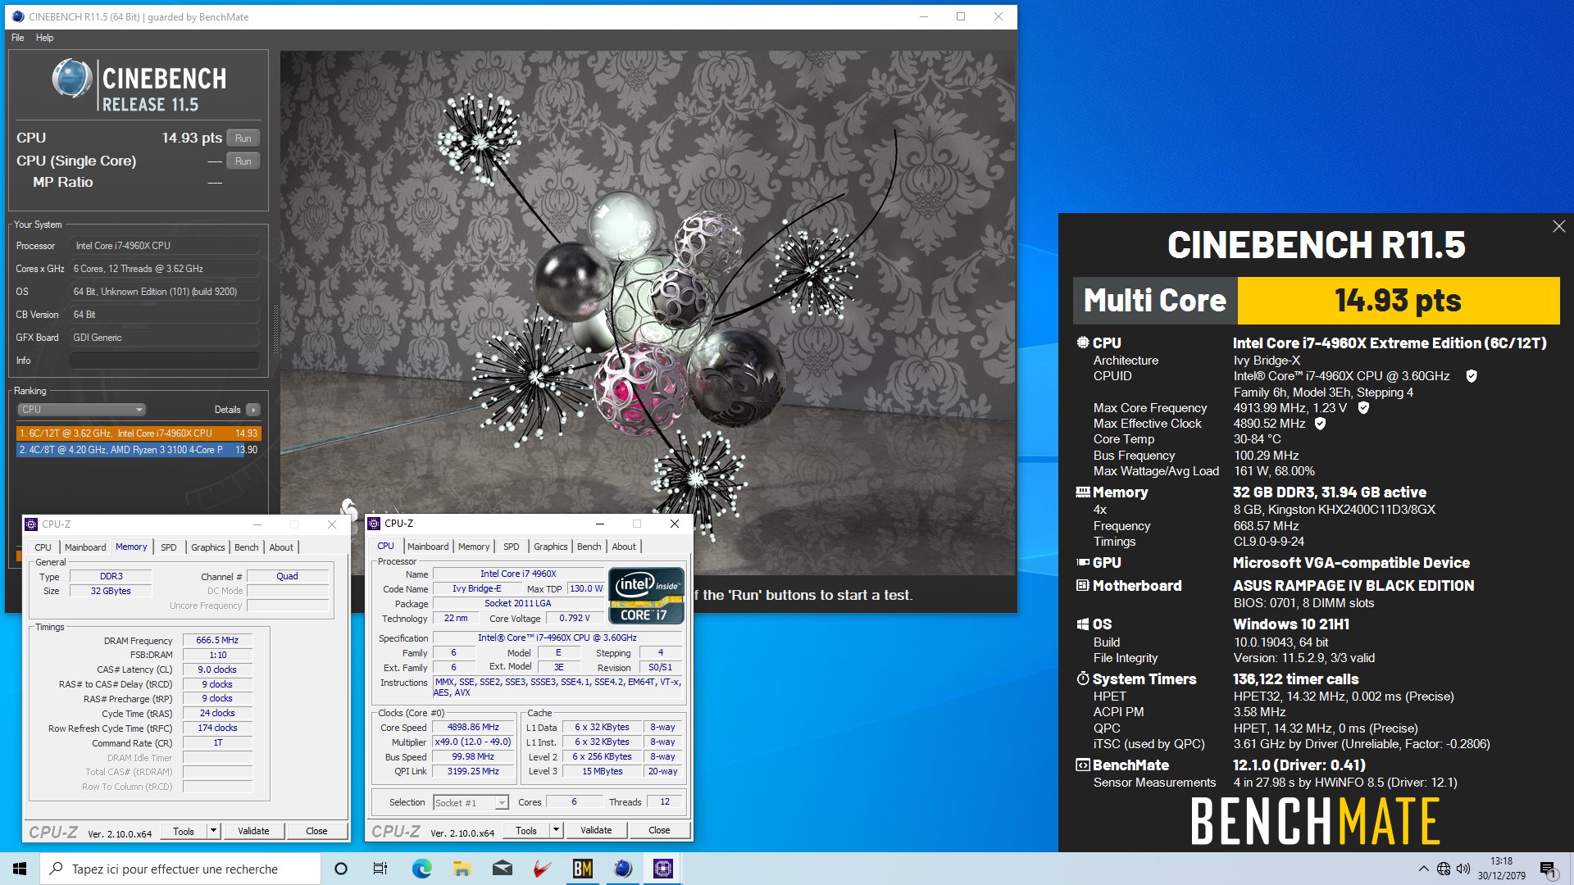This screenshot has width=1574, height=885.
Task: Open Mail app from taskbar
Action: point(502,869)
